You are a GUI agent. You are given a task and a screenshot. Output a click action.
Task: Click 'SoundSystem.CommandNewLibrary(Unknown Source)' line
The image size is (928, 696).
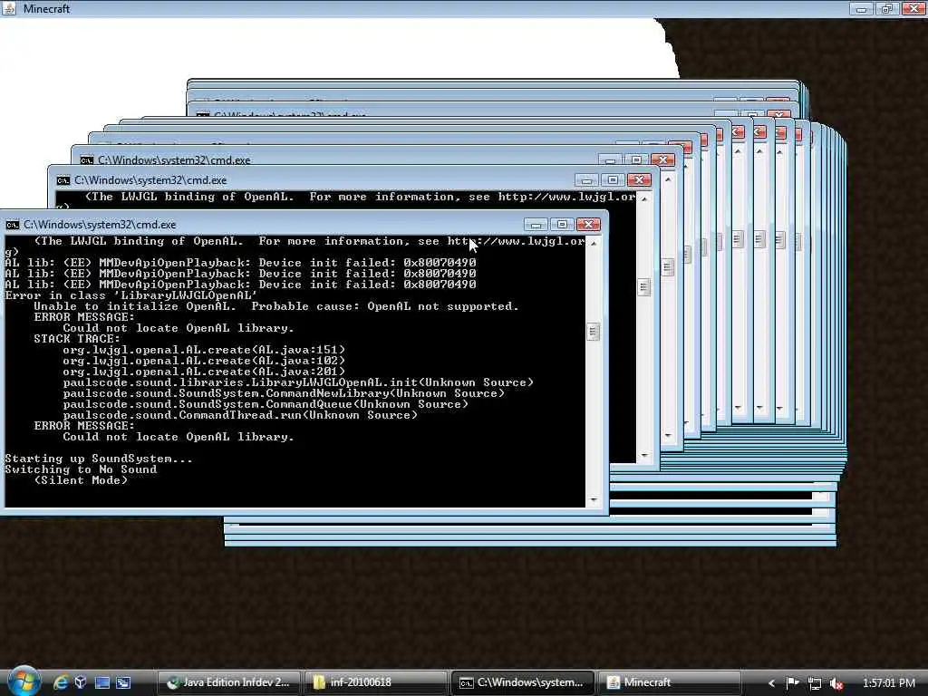[x=284, y=393]
